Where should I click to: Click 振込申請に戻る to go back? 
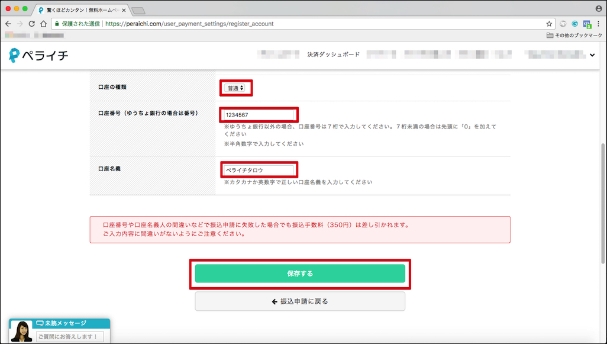(299, 301)
